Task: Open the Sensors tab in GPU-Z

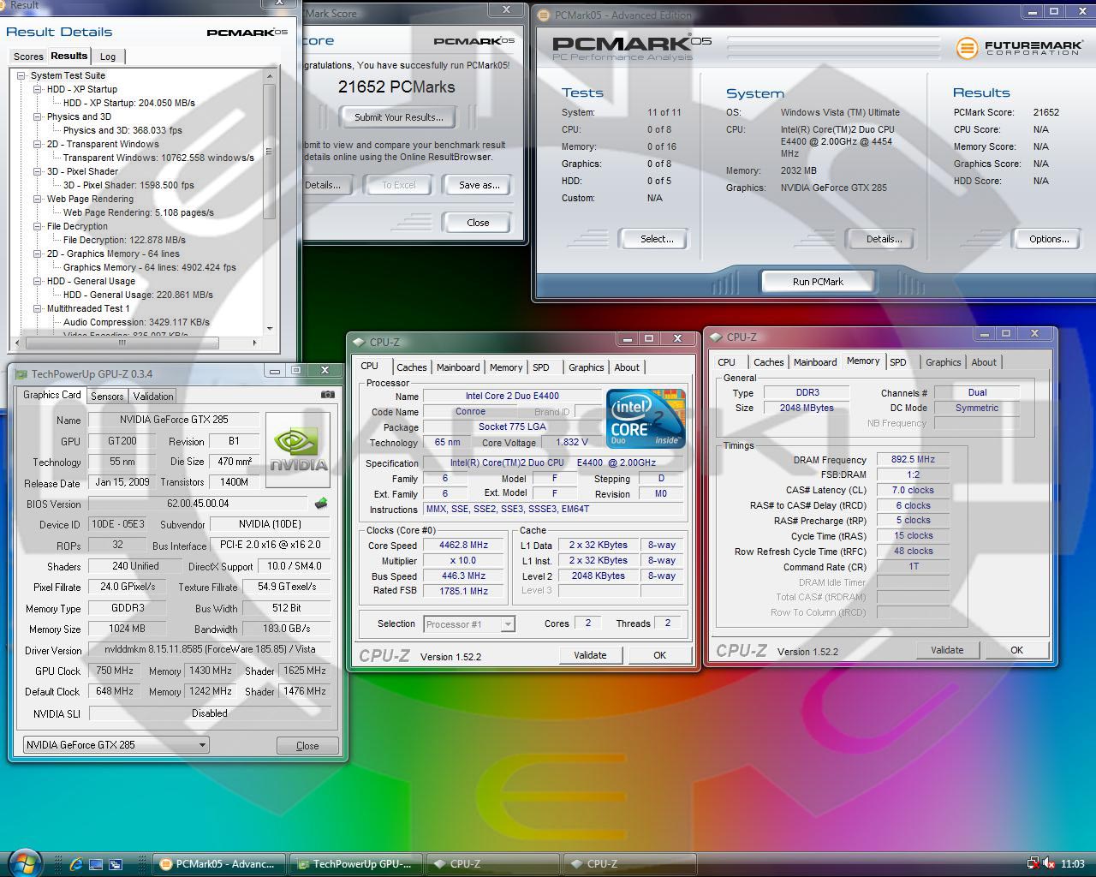Action: [x=107, y=396]
